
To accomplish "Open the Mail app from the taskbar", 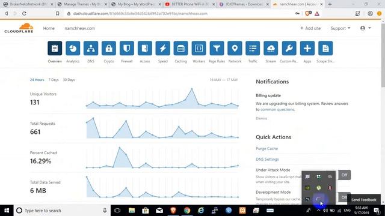I will point(159,211).
